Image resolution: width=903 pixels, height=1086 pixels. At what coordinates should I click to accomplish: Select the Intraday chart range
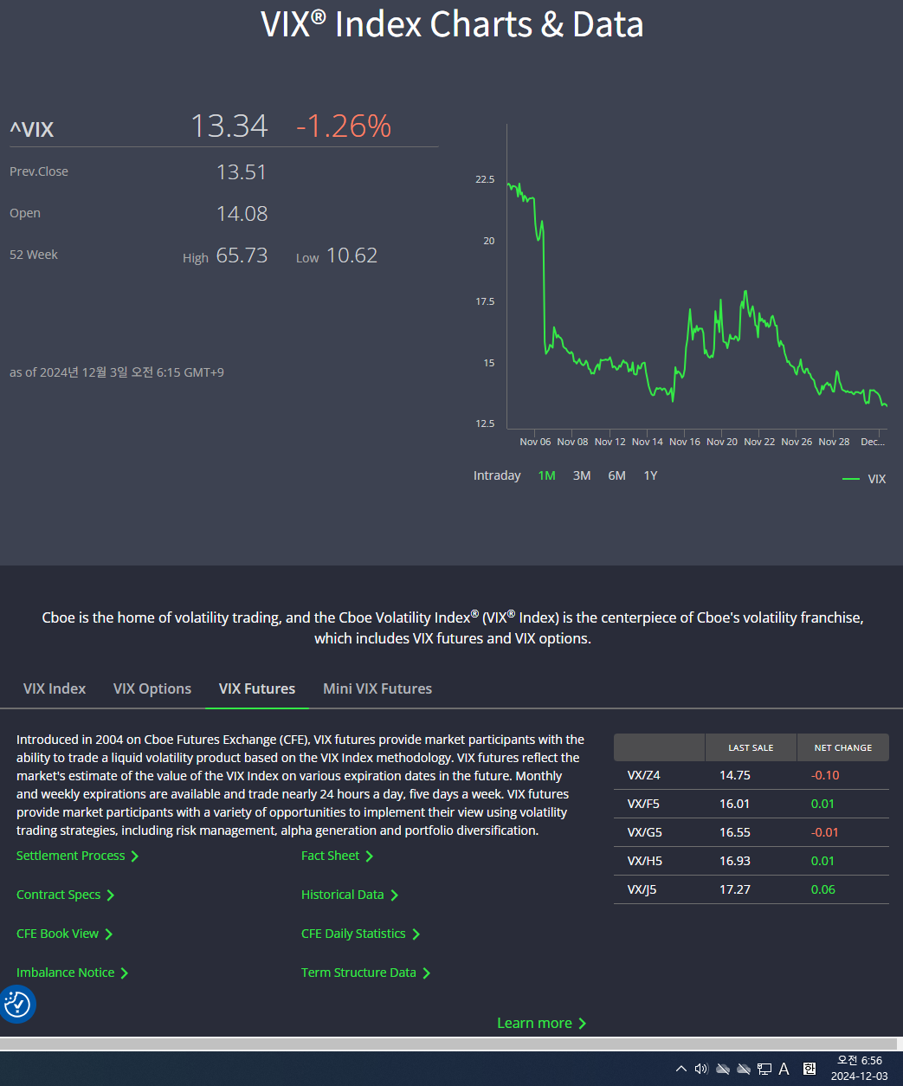point(497,475)
